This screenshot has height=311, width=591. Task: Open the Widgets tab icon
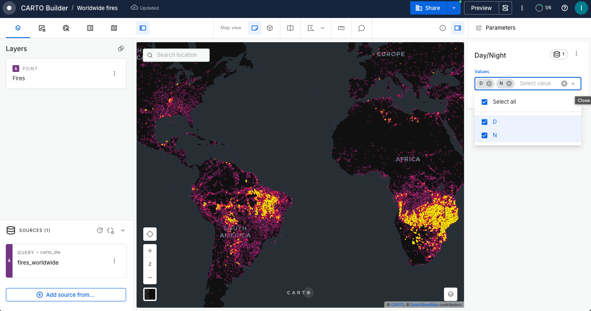pyautogui.click(x=42, y=28)
